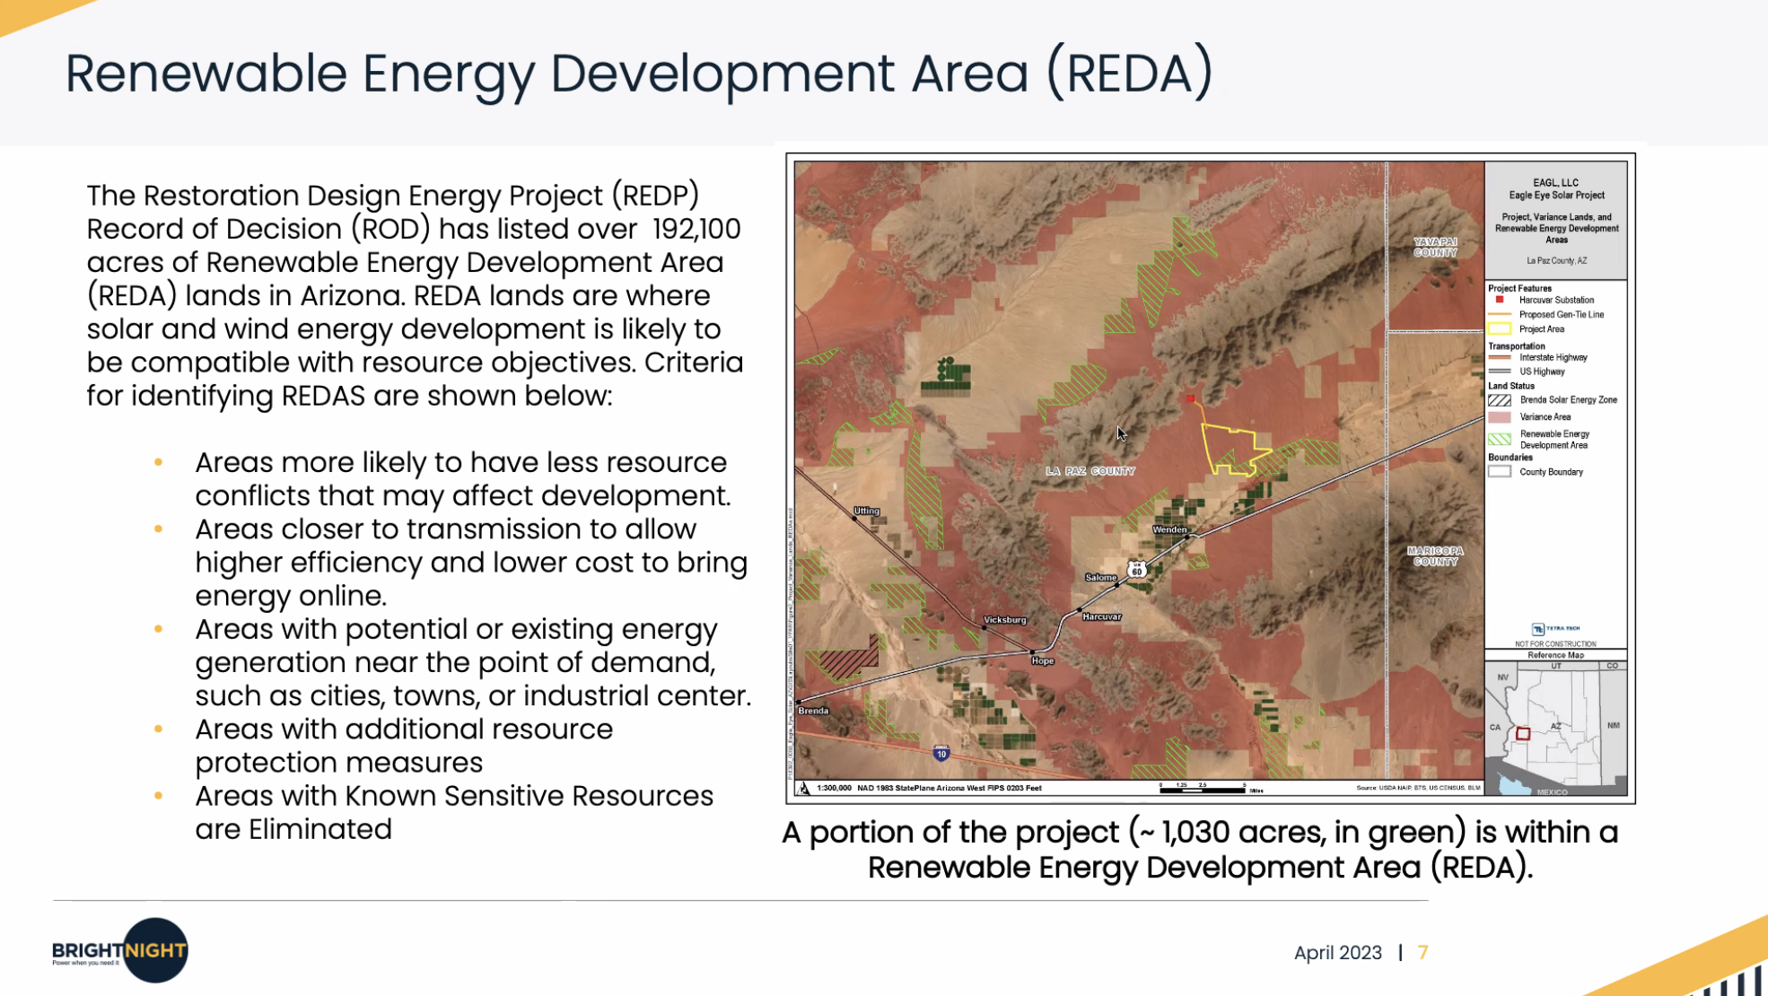The width and height of the screenshot is (1768, 996).
Task: Click the red Harcuvar Substation marker on map
Action: pyautogui.click(x=1190, y=398)
